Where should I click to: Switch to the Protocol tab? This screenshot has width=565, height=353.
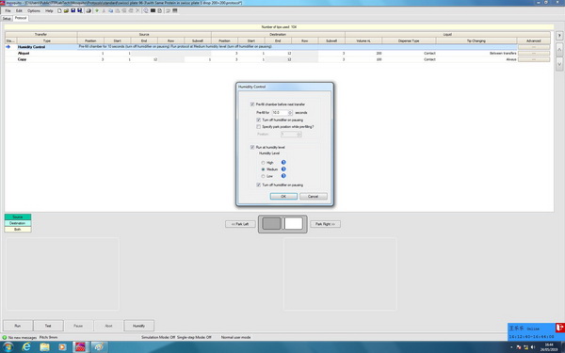[x=21, y=18]
